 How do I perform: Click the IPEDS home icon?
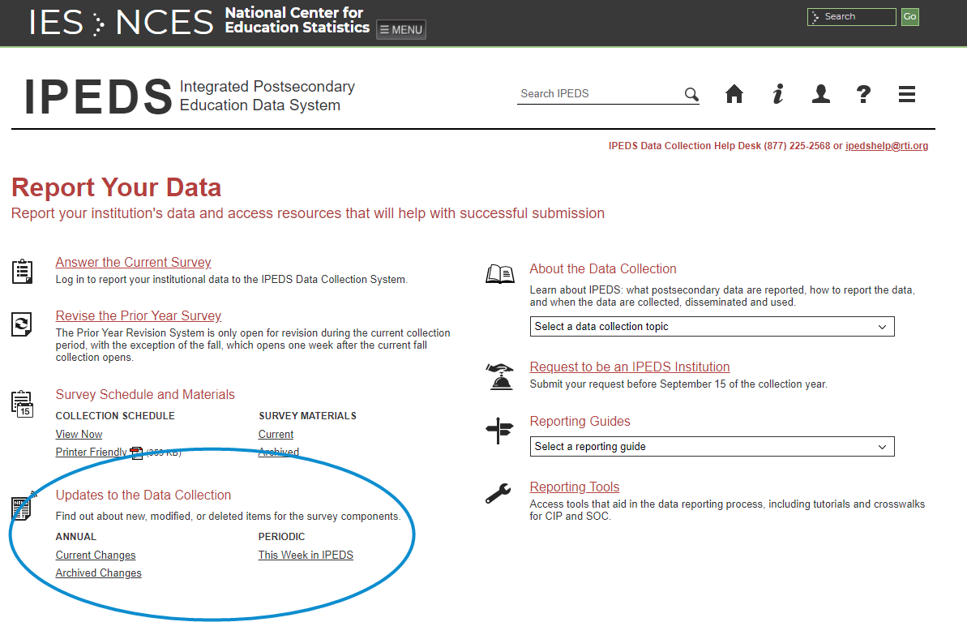point(734,94)
